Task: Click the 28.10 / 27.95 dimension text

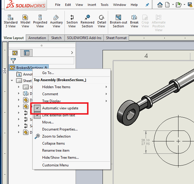Action: (145, 142)
